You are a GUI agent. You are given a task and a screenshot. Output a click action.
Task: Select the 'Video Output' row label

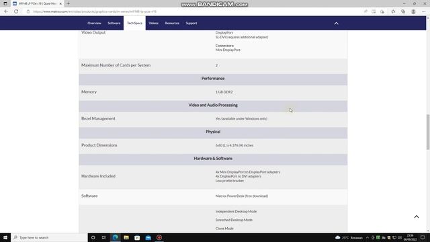click(93, 32)
